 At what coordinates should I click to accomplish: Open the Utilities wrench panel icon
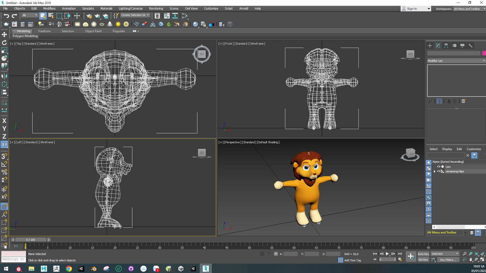pos(471,46)
